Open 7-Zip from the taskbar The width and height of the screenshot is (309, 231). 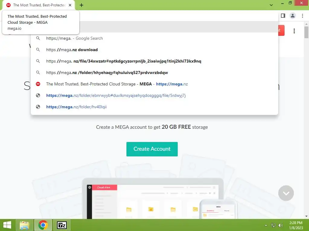(x=62, y=225)
